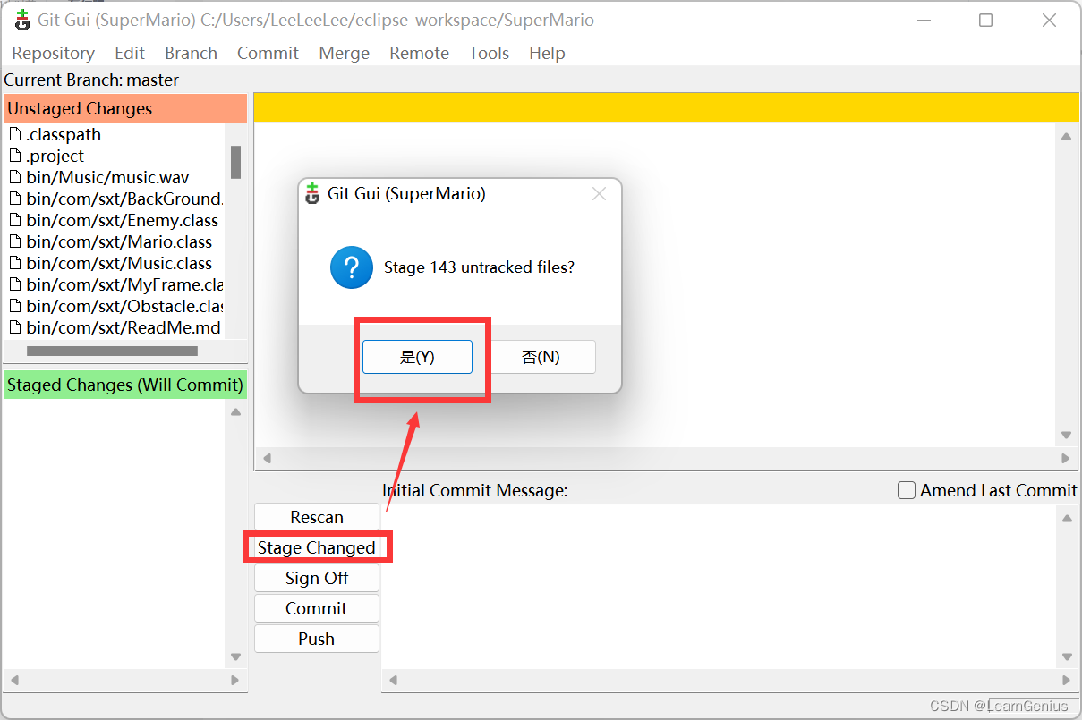Click commit message scroll down arrow

(1066, 657)
